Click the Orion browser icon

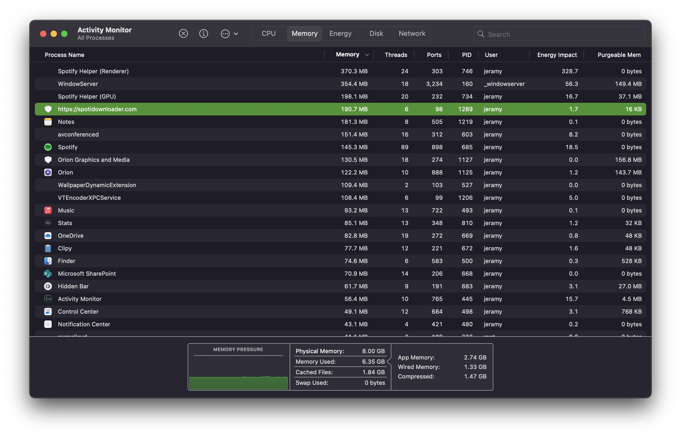48,172
